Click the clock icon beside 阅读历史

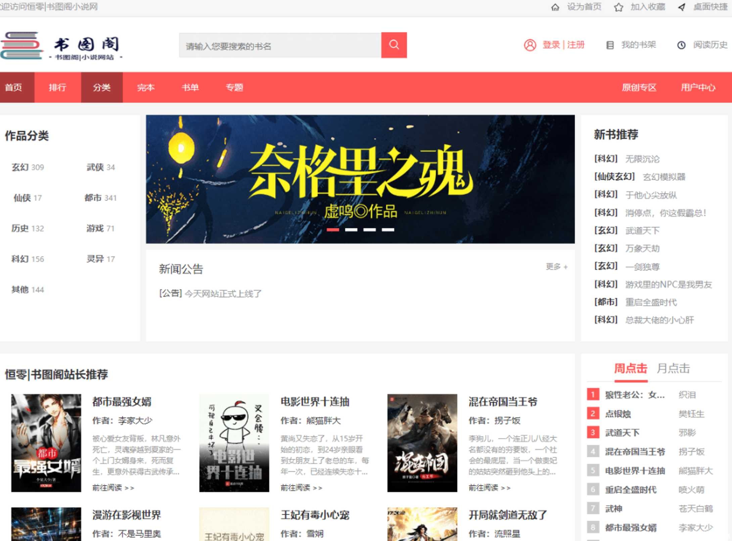click(x=681, y=45)
